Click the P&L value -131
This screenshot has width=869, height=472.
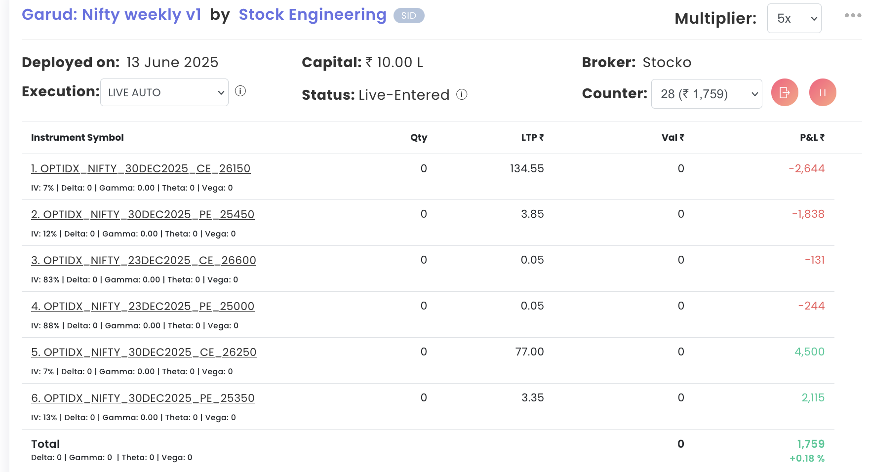[815, 260]
